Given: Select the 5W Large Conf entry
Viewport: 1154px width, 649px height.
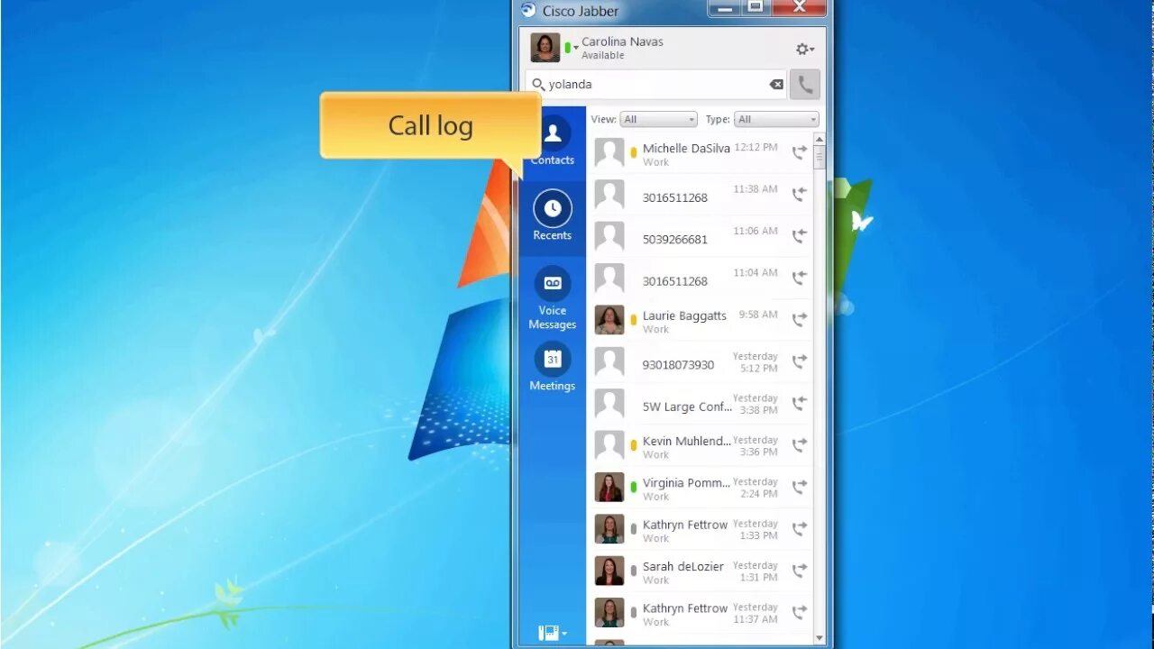Looking at the screenshot, I should pos(701,405).
